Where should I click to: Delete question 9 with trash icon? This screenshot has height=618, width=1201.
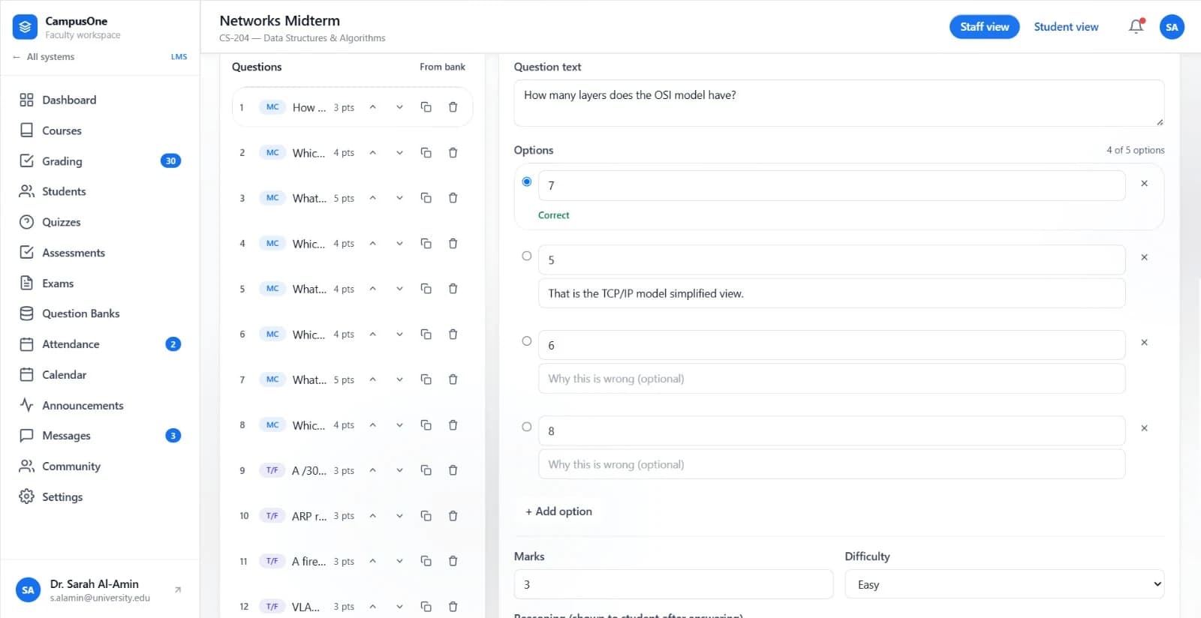coord(453,470)
